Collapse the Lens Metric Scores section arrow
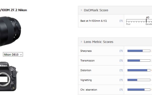The image size is (152, 101). (81, 42)
